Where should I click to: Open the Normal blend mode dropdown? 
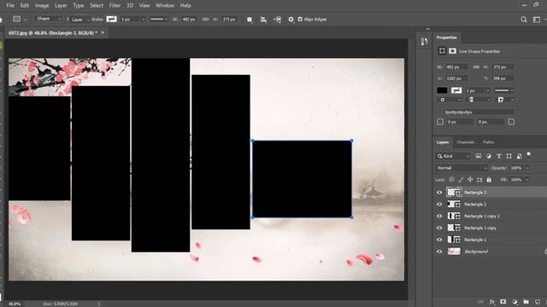coord(462,168)
